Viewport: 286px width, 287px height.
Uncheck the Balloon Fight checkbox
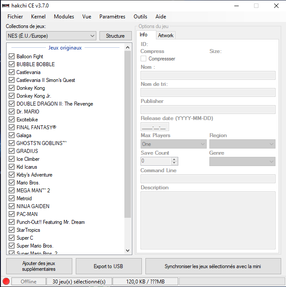12,57
